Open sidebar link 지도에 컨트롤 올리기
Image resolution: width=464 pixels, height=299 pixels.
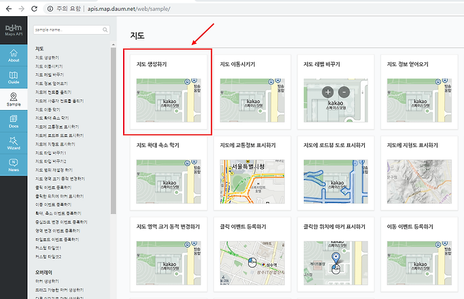[x=53, y=92]
